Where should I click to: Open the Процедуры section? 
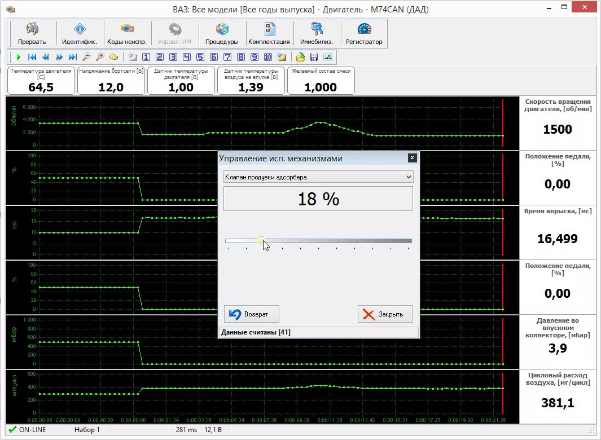(x=222, y=34)
